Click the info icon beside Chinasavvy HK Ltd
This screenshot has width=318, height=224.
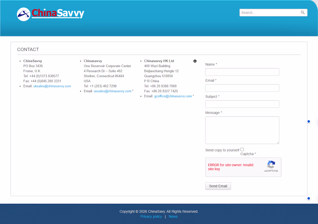click(x=195, y=61)
